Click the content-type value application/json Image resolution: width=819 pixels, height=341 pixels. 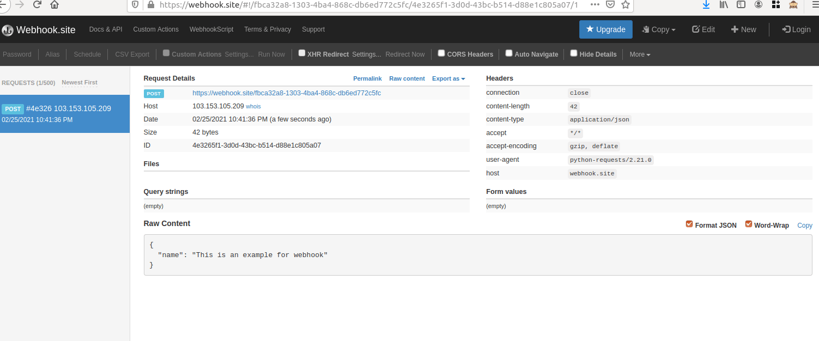click(x=600, y=120)
